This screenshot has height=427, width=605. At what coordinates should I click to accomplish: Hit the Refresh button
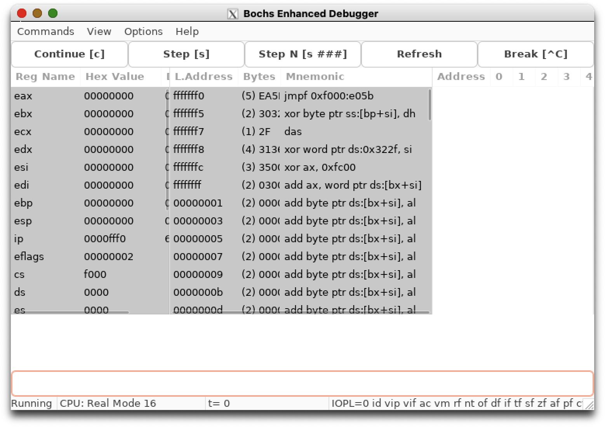pos(419,54)
